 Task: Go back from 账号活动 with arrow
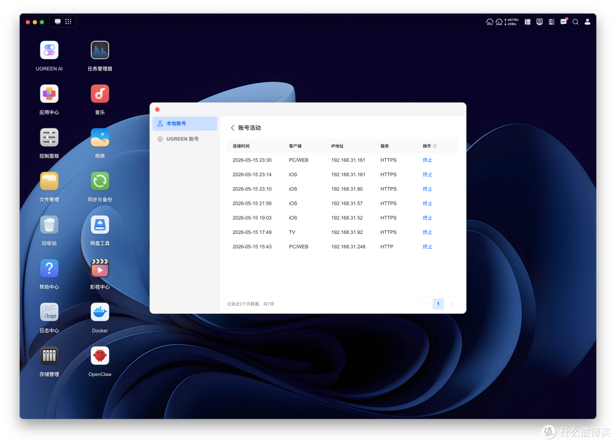pyautogui.click(x=233, y=128)
